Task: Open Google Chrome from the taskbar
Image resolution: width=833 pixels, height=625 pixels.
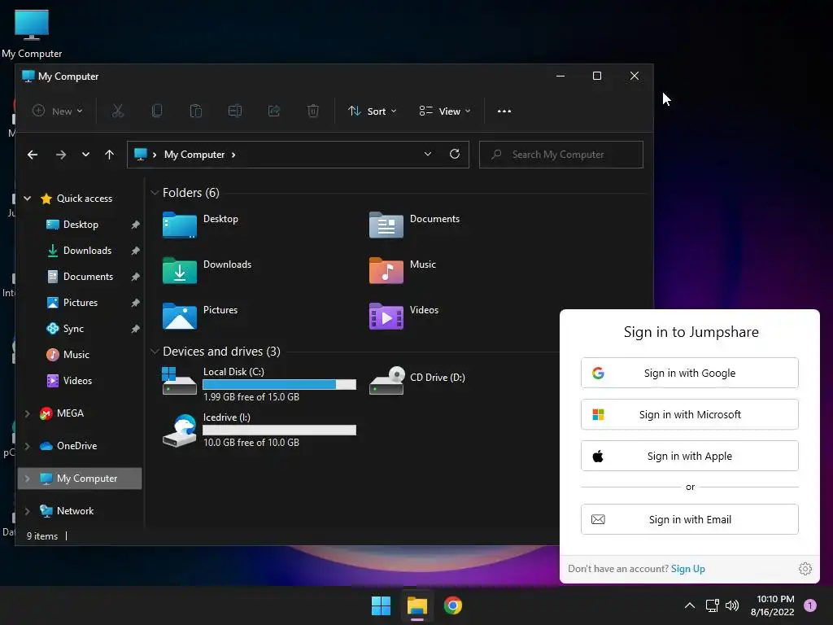Action: [x=452, y=605]
